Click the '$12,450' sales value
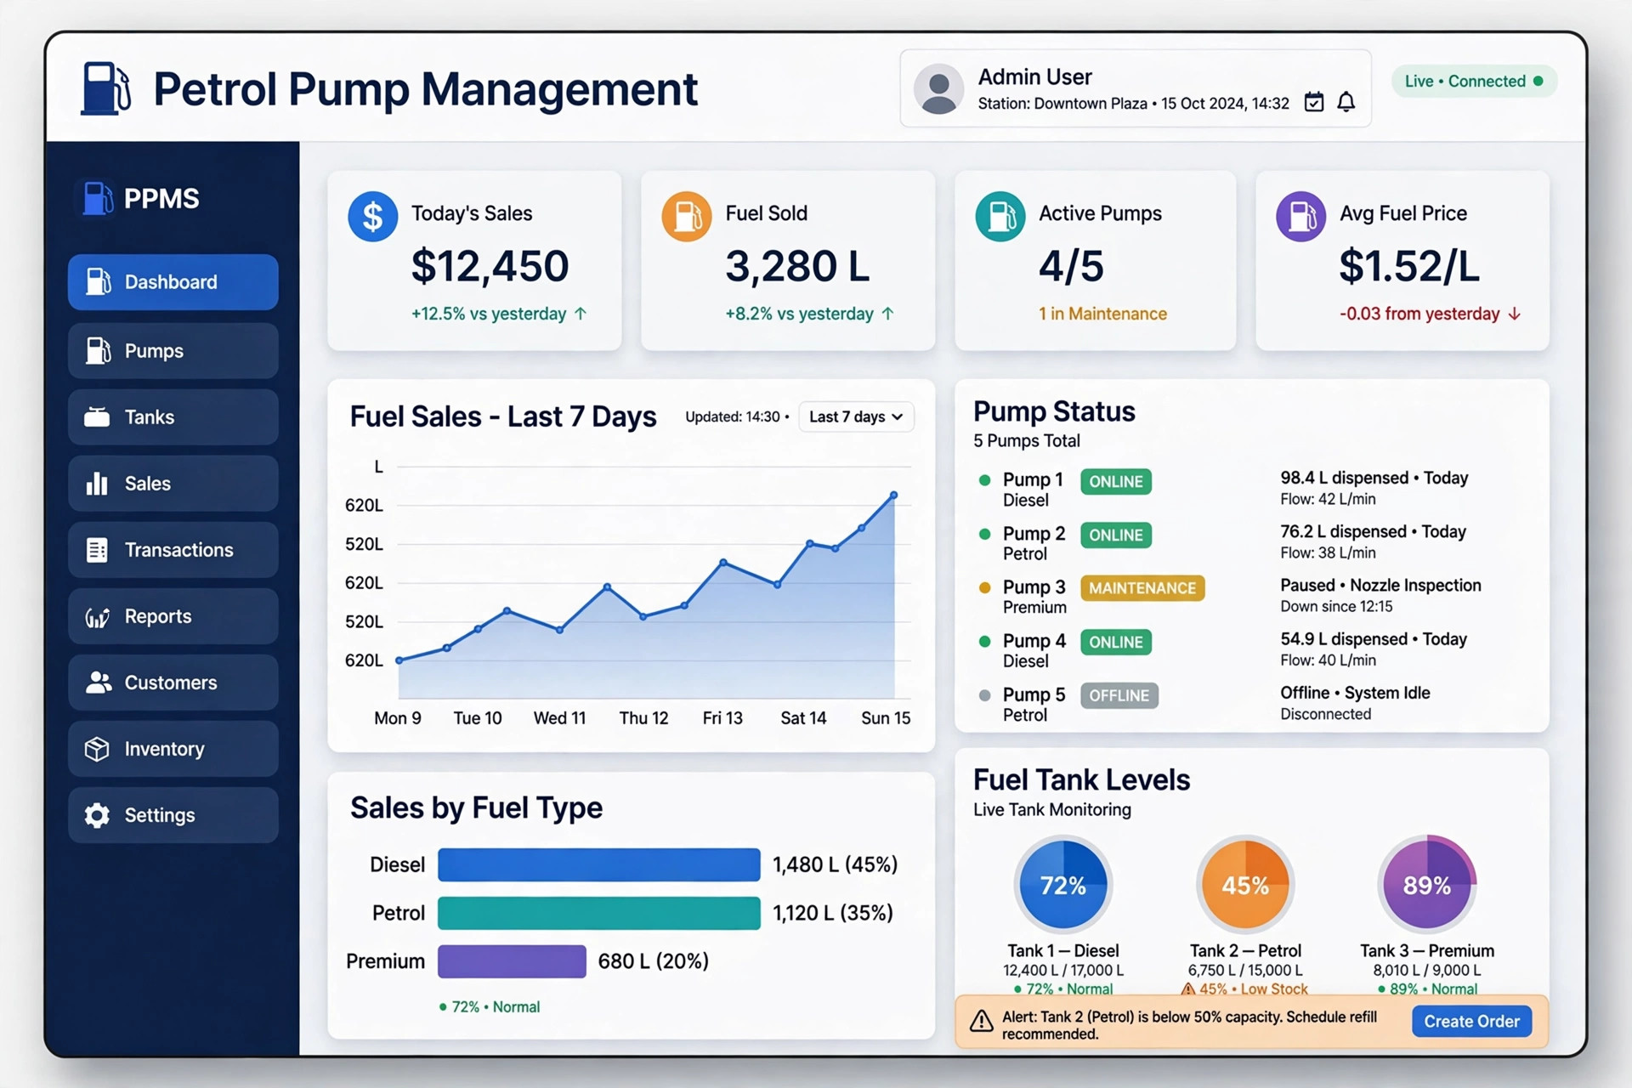This screenshot has width=1632, height=1088. [490, 266]
